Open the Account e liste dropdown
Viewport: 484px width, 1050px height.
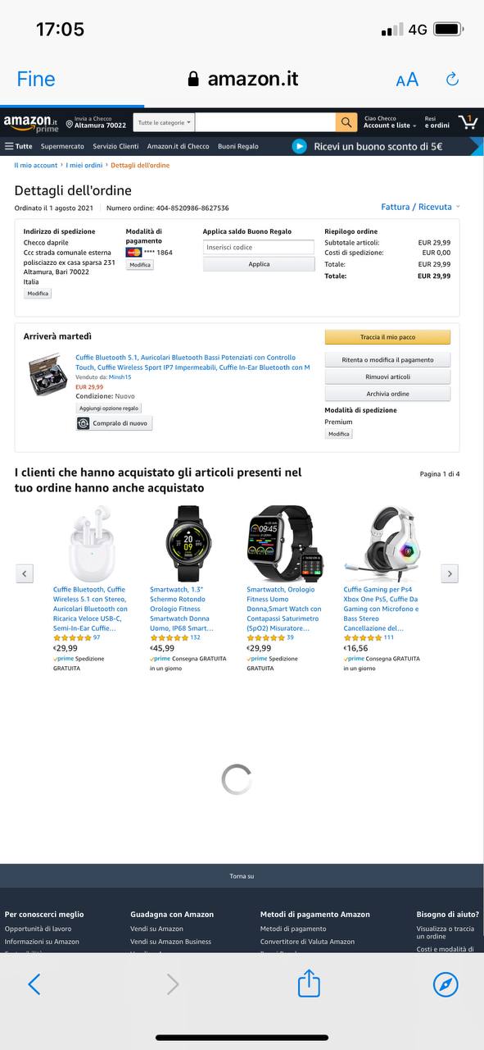[x=391, y=122]
